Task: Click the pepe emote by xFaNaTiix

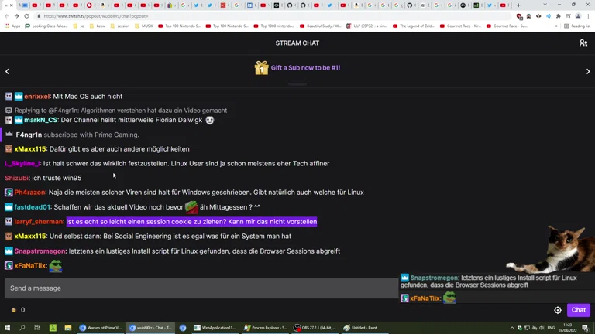Action: (56, 266)
